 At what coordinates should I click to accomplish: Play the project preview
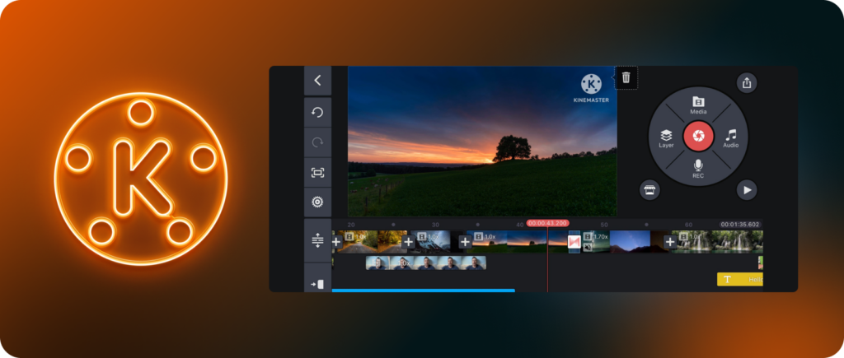(x=747, y=189)
